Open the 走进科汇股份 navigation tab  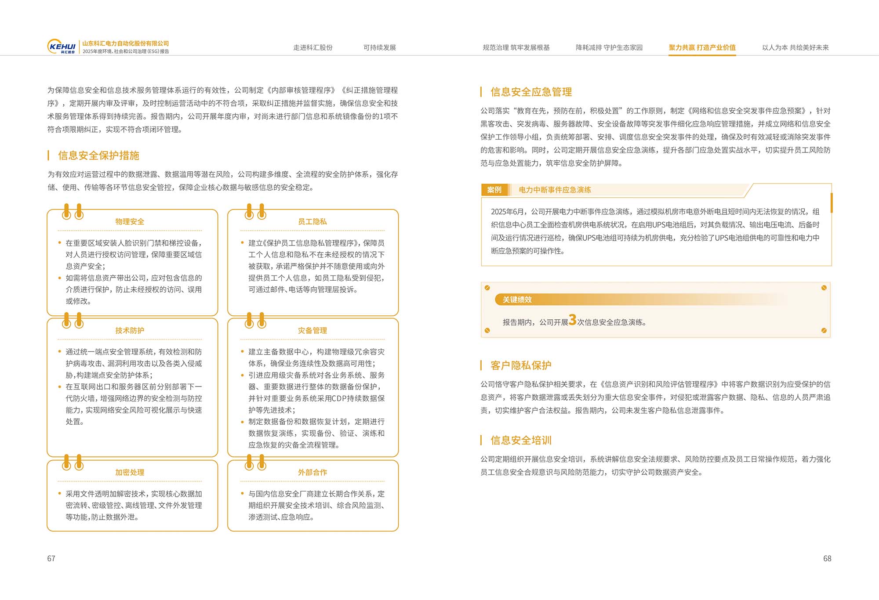[312, 47]
